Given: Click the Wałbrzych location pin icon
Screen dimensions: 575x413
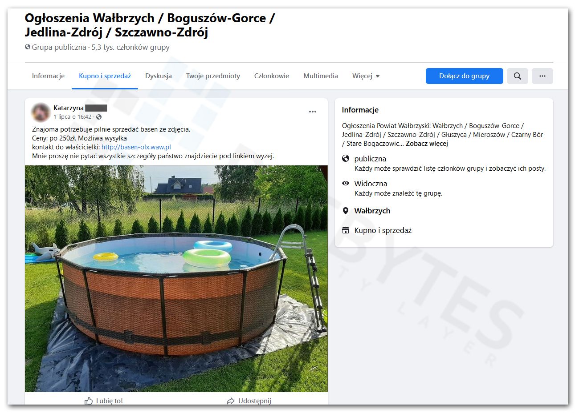Looking at the screenshot, I should point(345,211).
